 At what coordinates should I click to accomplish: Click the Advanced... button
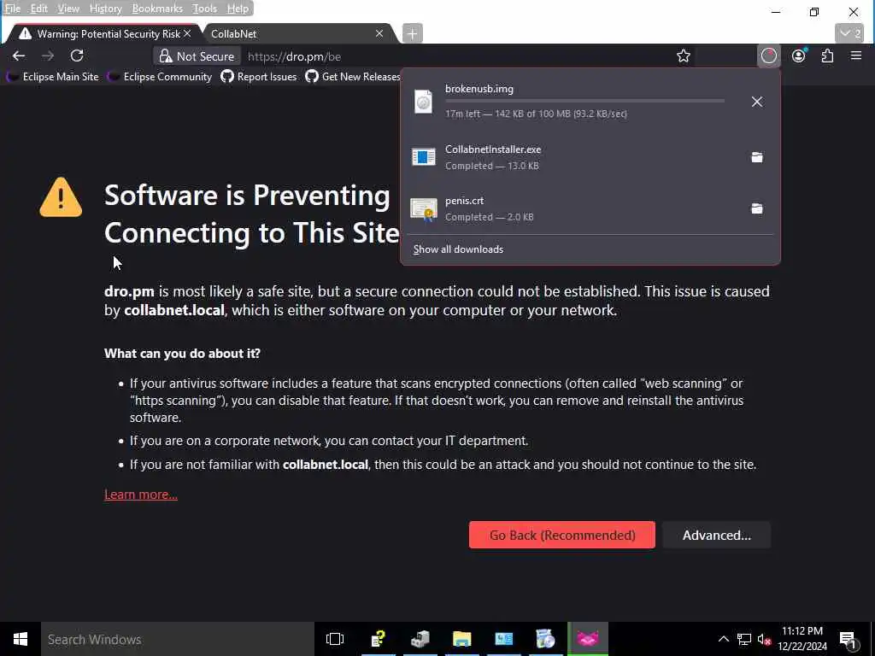coord(717,535)
